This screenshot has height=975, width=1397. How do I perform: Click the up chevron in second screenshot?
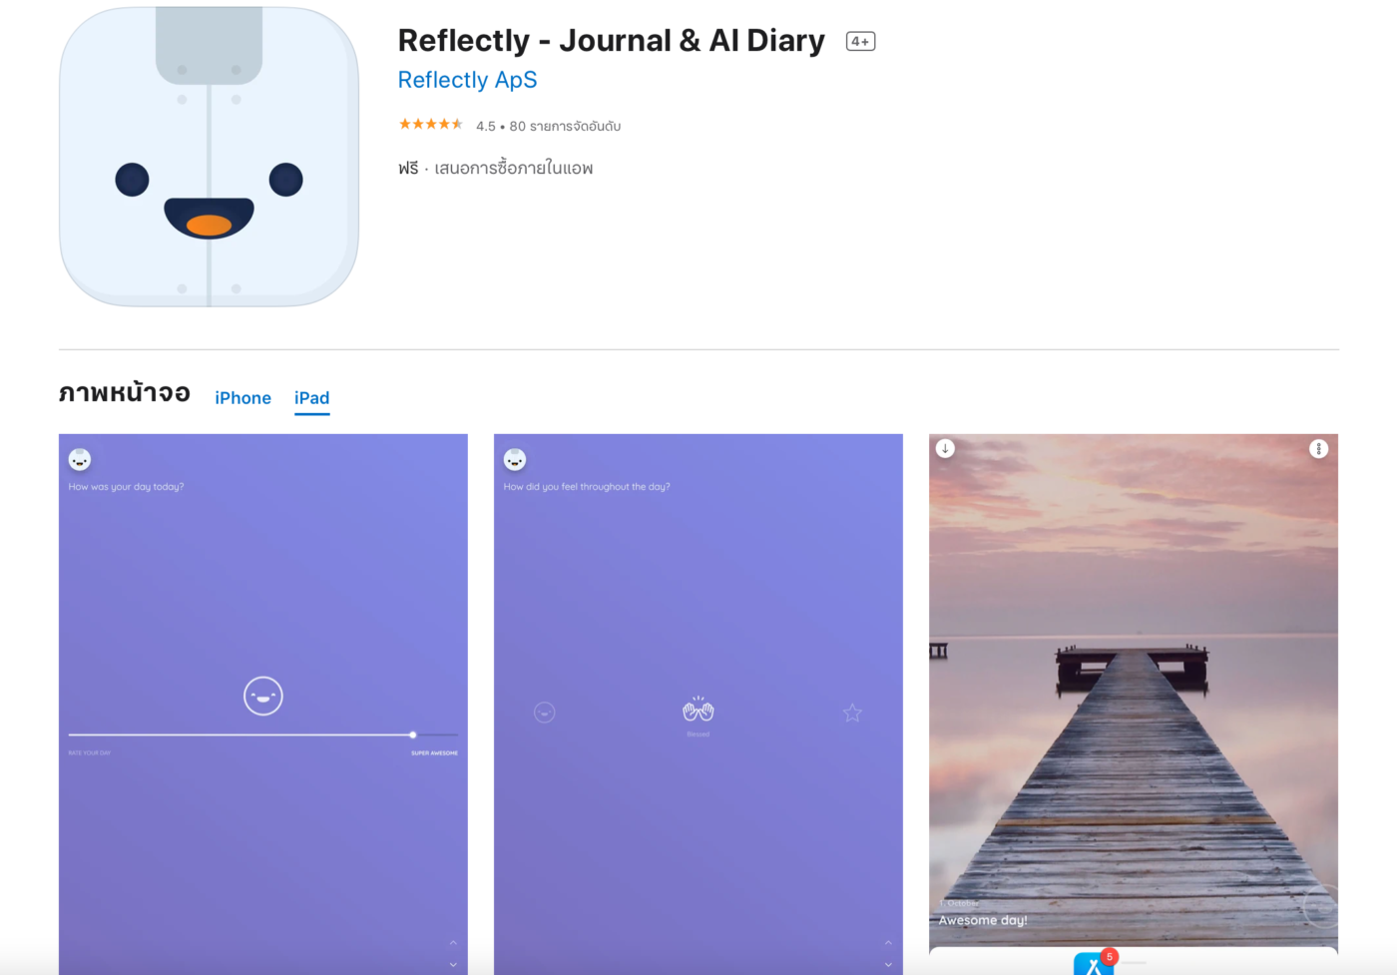pos(888,942)
